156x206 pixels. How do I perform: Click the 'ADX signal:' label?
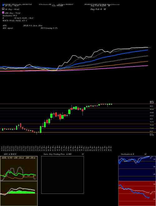tap(8, 28)
